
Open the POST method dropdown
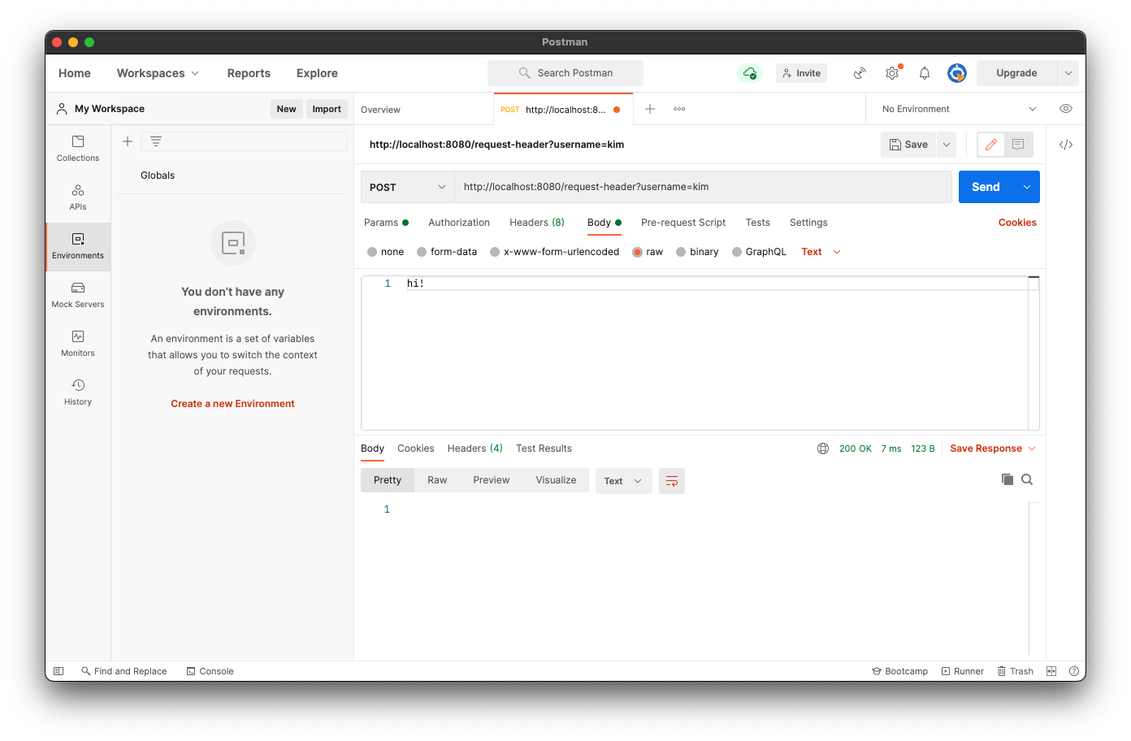pos(407,187)
